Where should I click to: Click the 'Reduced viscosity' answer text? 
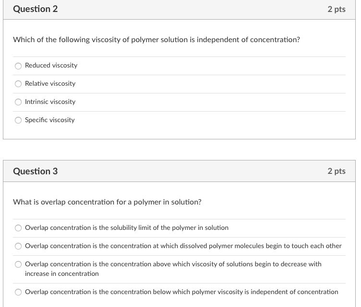pos(51,65)
